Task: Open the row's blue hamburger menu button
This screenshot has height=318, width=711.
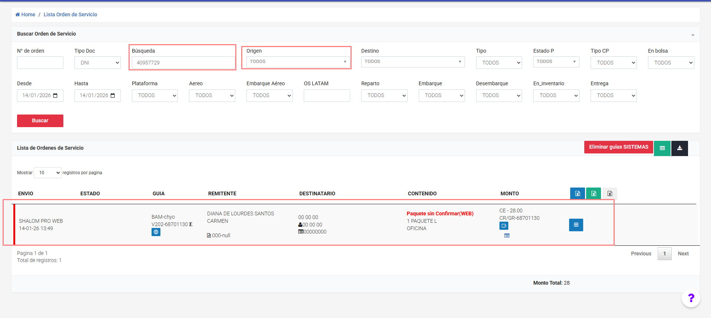Action: (x=576, y=225)
